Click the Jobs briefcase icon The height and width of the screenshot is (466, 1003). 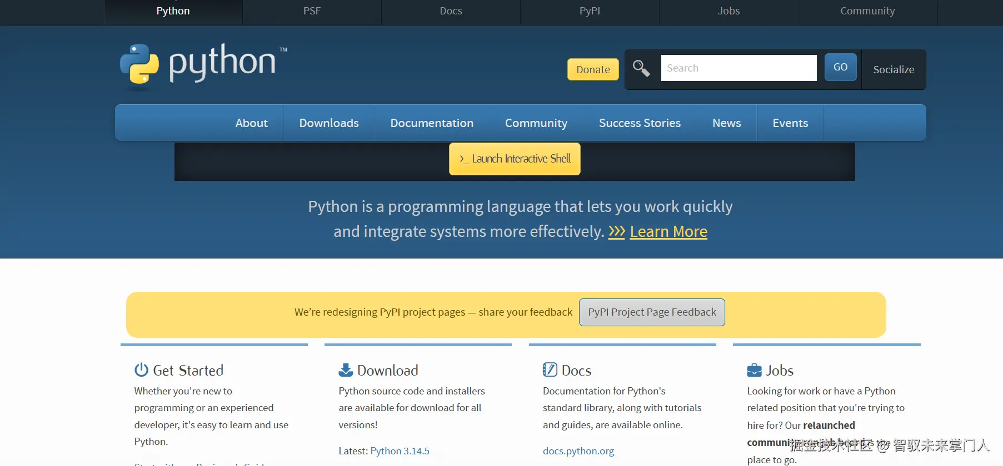pyautogui.click(x=754, y=370)
